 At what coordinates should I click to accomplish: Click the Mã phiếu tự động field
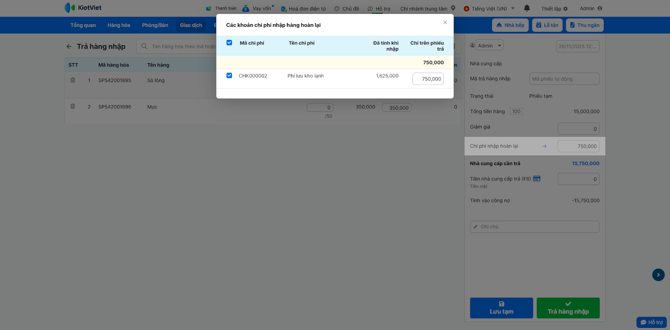564,79
